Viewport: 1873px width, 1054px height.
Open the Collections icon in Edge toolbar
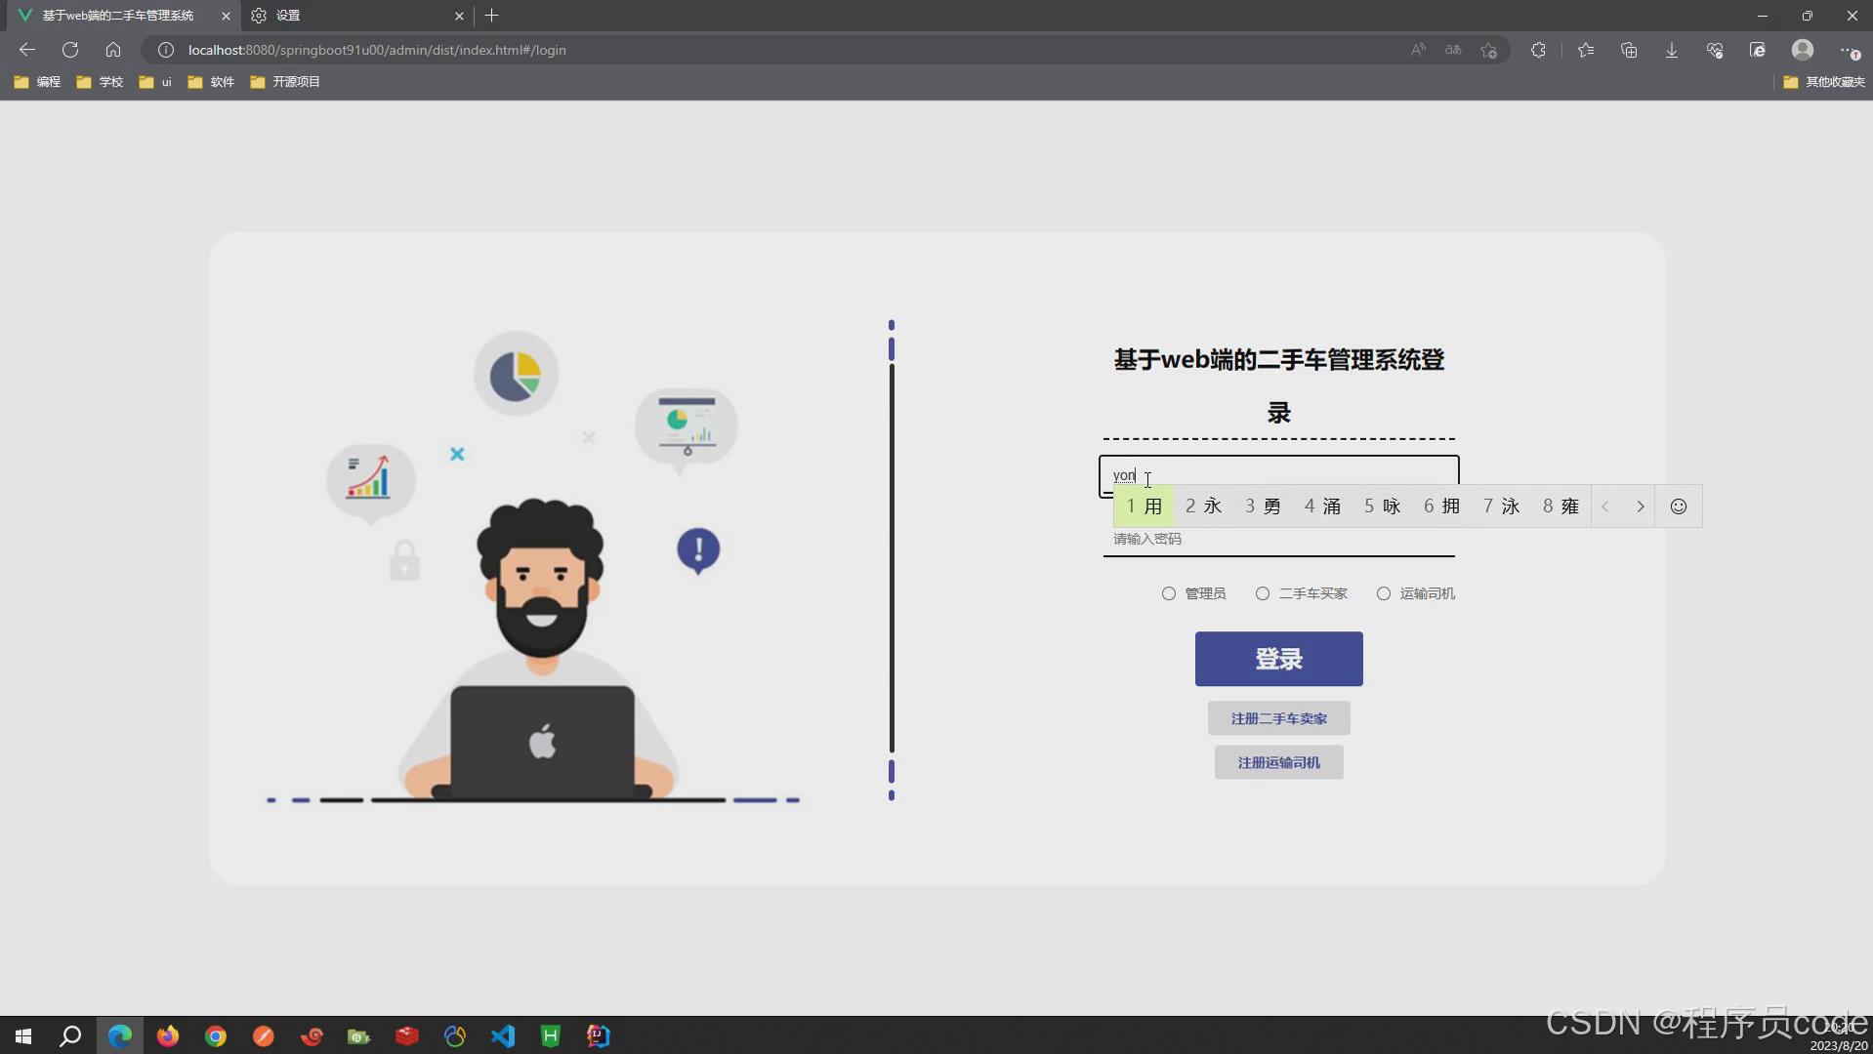(1628, 50)
